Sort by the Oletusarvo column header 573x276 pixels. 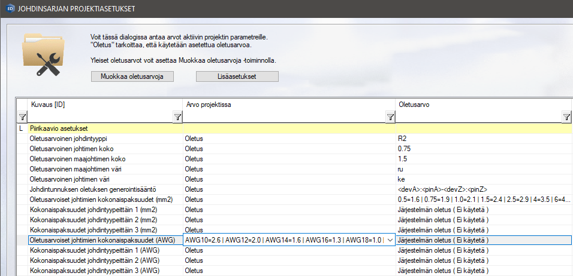(x=479, y=105)
